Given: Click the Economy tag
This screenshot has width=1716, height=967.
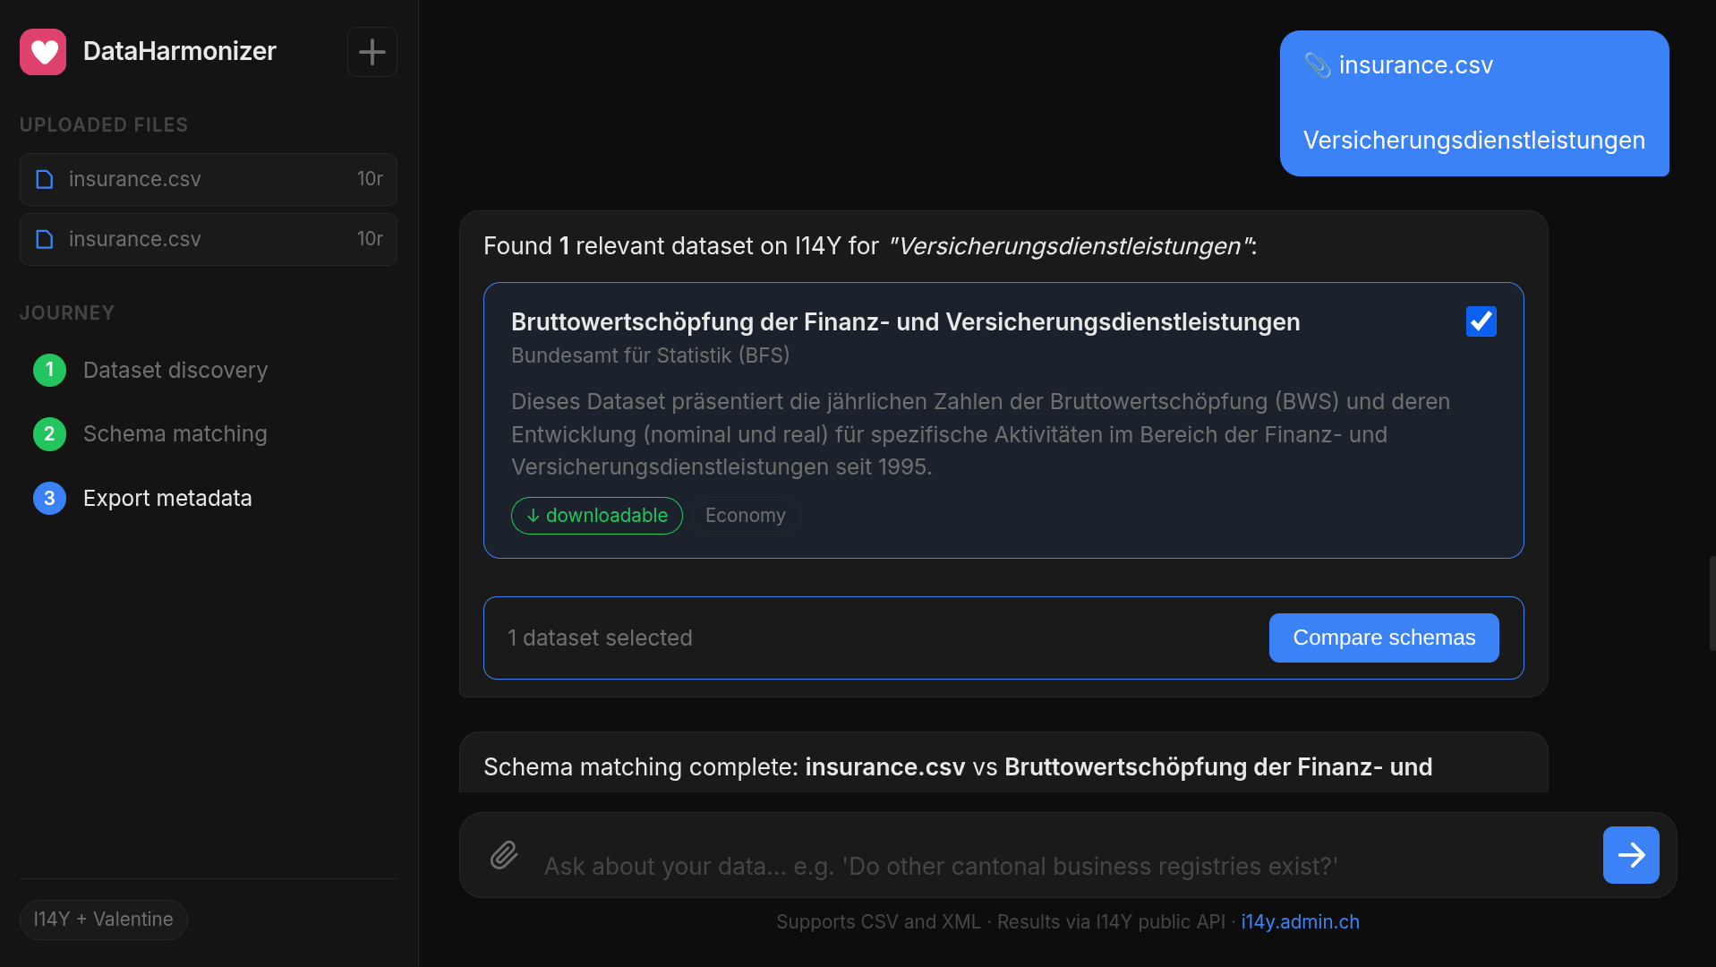Looking at the screenshot, I should (746, 516).
